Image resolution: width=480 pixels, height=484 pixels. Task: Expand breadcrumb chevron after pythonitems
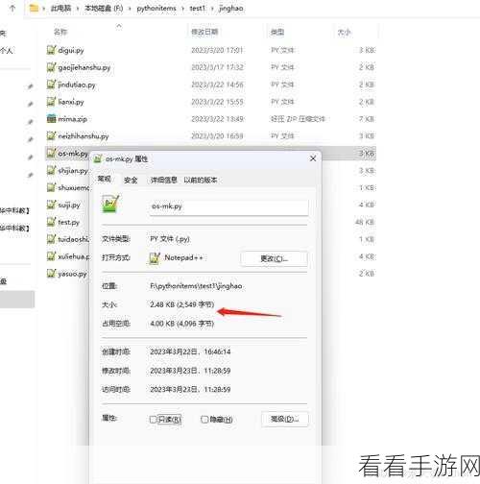[x=182, y=9]
